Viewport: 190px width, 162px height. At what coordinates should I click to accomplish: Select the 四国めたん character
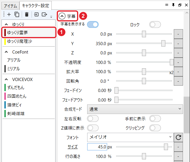coord(29,96)
